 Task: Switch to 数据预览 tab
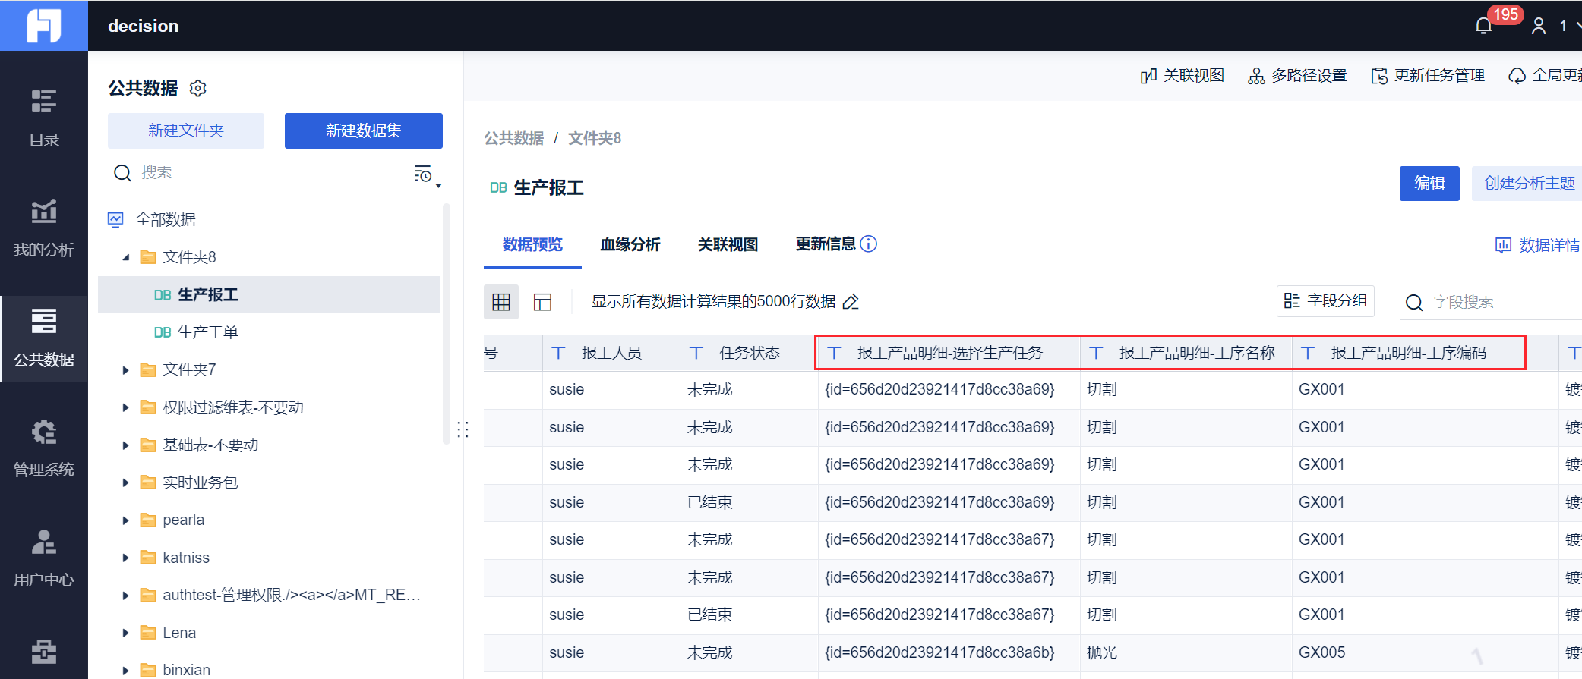point(532,244)
